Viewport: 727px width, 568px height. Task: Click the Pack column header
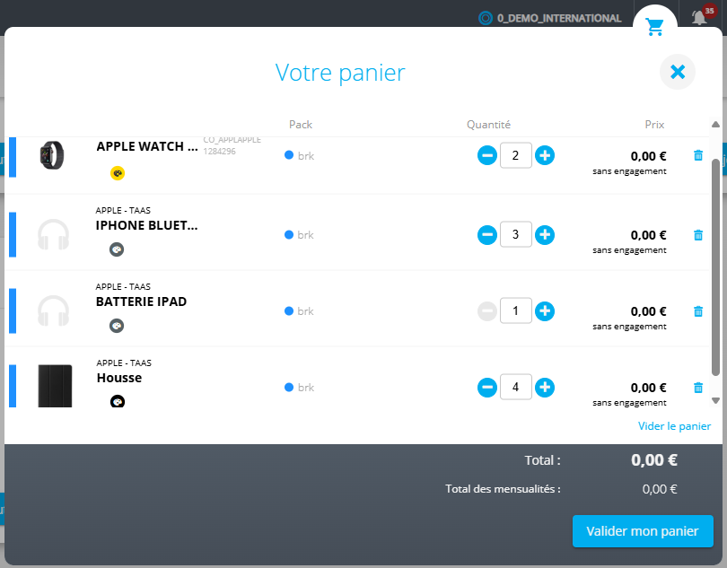301,125
